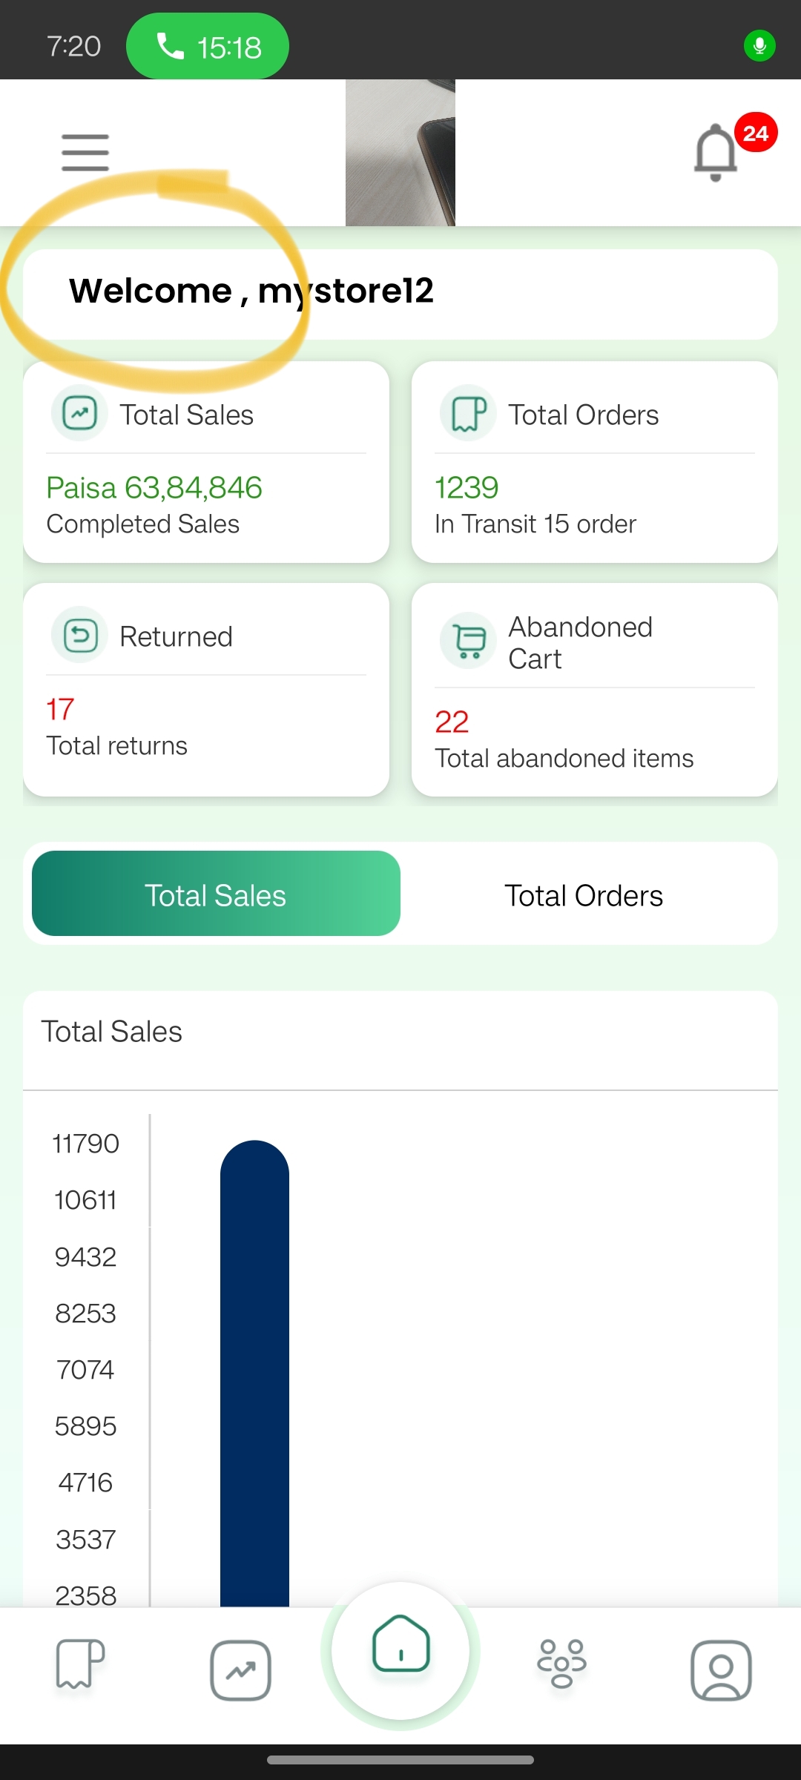
Task: Return to ongoing call pill 15:18
Action: (208, 46)
